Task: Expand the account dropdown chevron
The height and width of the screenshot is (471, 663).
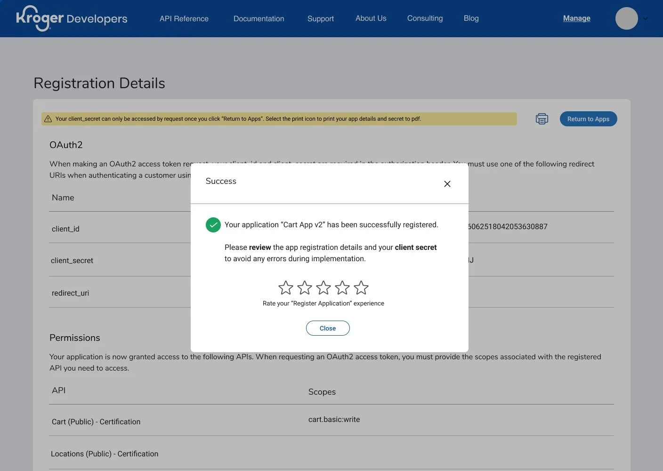Action: click(x=646, y=19)
